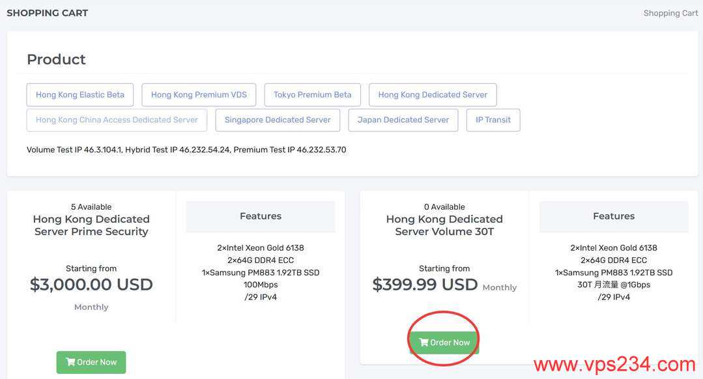Click the SHOPPING CART page title
Screen dimensions: 703x379
pyautogui.click(x=47, y=13)
